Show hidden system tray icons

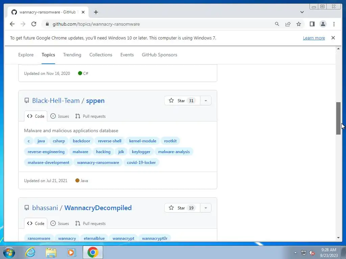[x=295, y=253]
